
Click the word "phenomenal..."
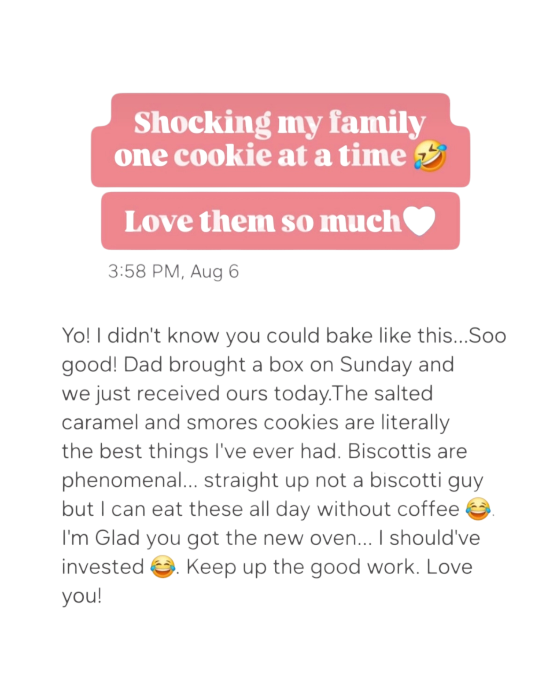tap(130, 481)
